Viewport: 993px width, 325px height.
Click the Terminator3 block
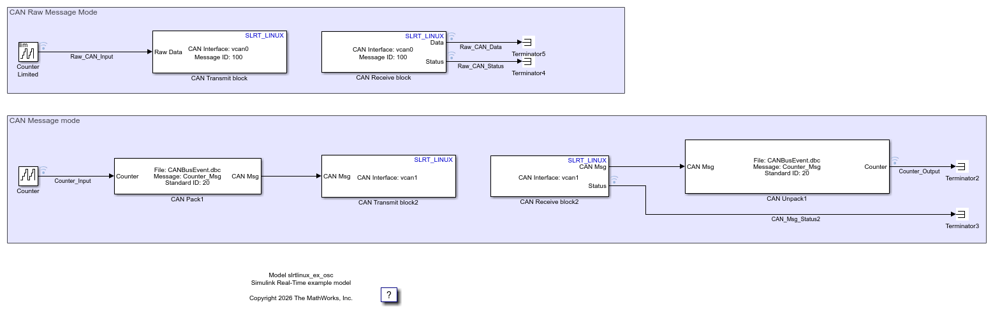pos(962,214)
